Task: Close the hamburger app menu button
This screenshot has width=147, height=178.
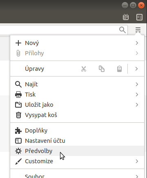Action: pos(138,30)
